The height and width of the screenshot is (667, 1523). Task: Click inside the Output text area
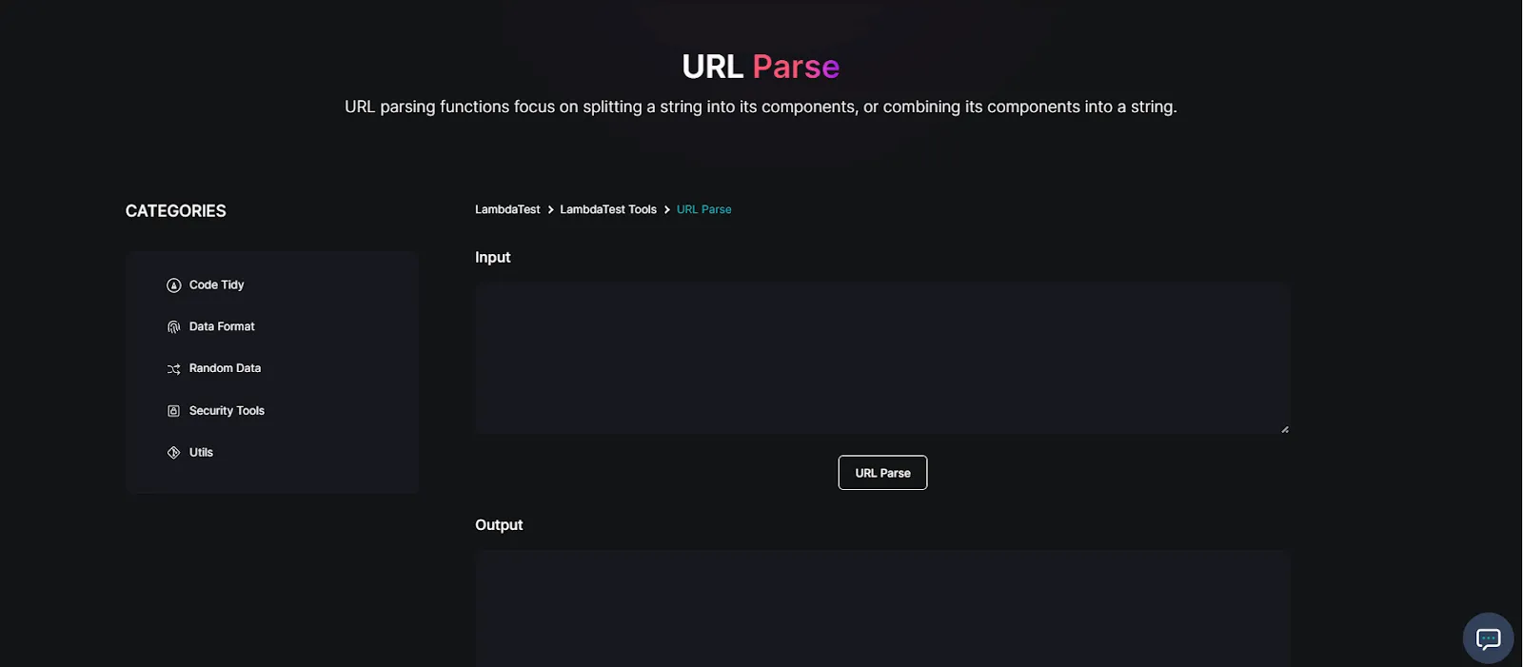pyautogui.click(x=882, y=608)
